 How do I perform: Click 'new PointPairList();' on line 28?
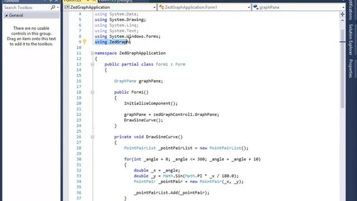224,148
